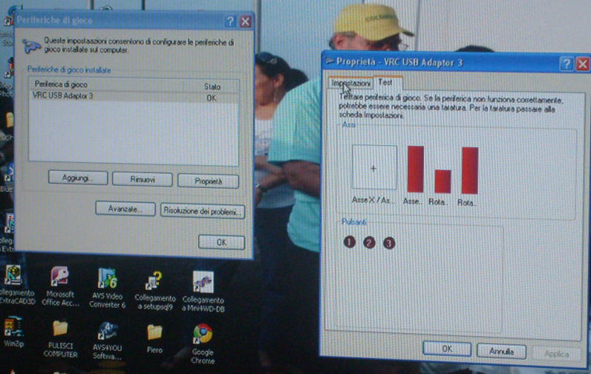
Task: Open the Piero folder
Action: (154, 332)
